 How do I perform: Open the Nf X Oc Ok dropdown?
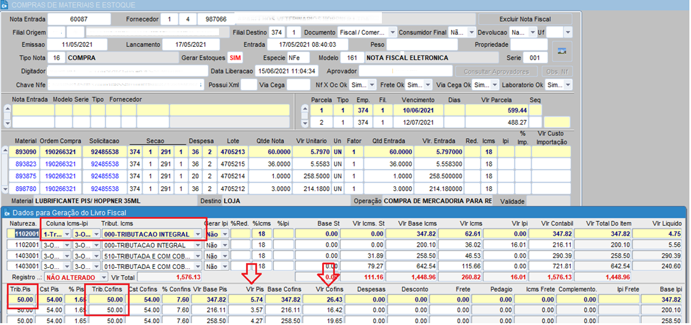(373, 84)
